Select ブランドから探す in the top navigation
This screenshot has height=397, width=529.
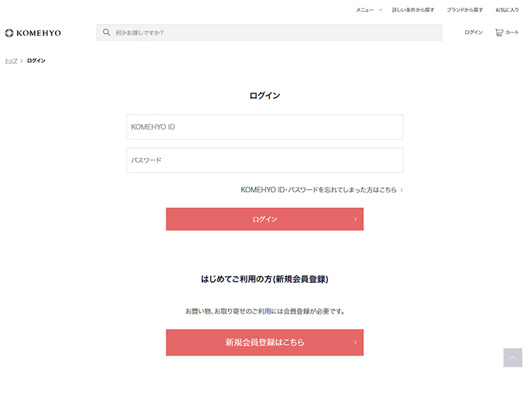[465, 10]
